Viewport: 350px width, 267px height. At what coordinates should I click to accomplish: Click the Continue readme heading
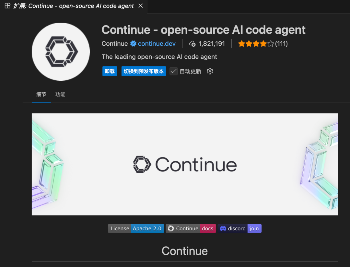pyautogui.click(x=185, y=251)
